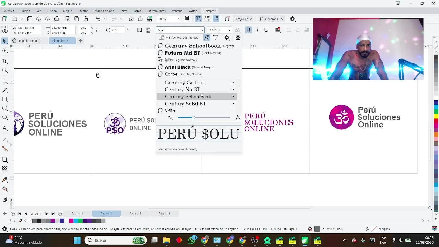Screen dimensions: 439x247
Task: Select the Zoom tool
Action: (4, 70)
